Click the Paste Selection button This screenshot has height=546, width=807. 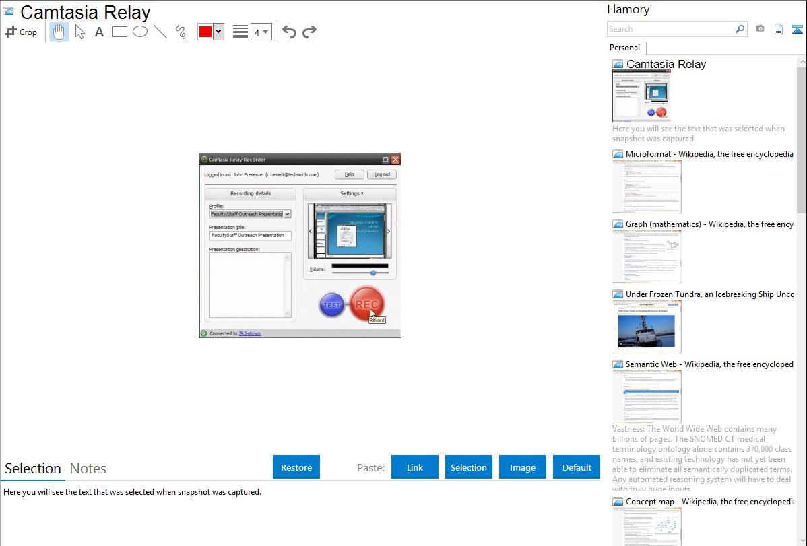point(469,467)
